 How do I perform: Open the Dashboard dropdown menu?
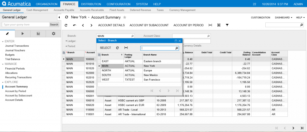[283, 18]
